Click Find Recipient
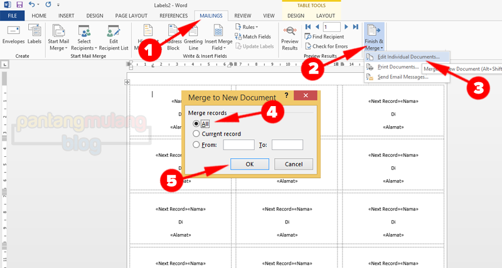This screenshot has width=502, height=268. pyautogui.click(x=324, y=36)
